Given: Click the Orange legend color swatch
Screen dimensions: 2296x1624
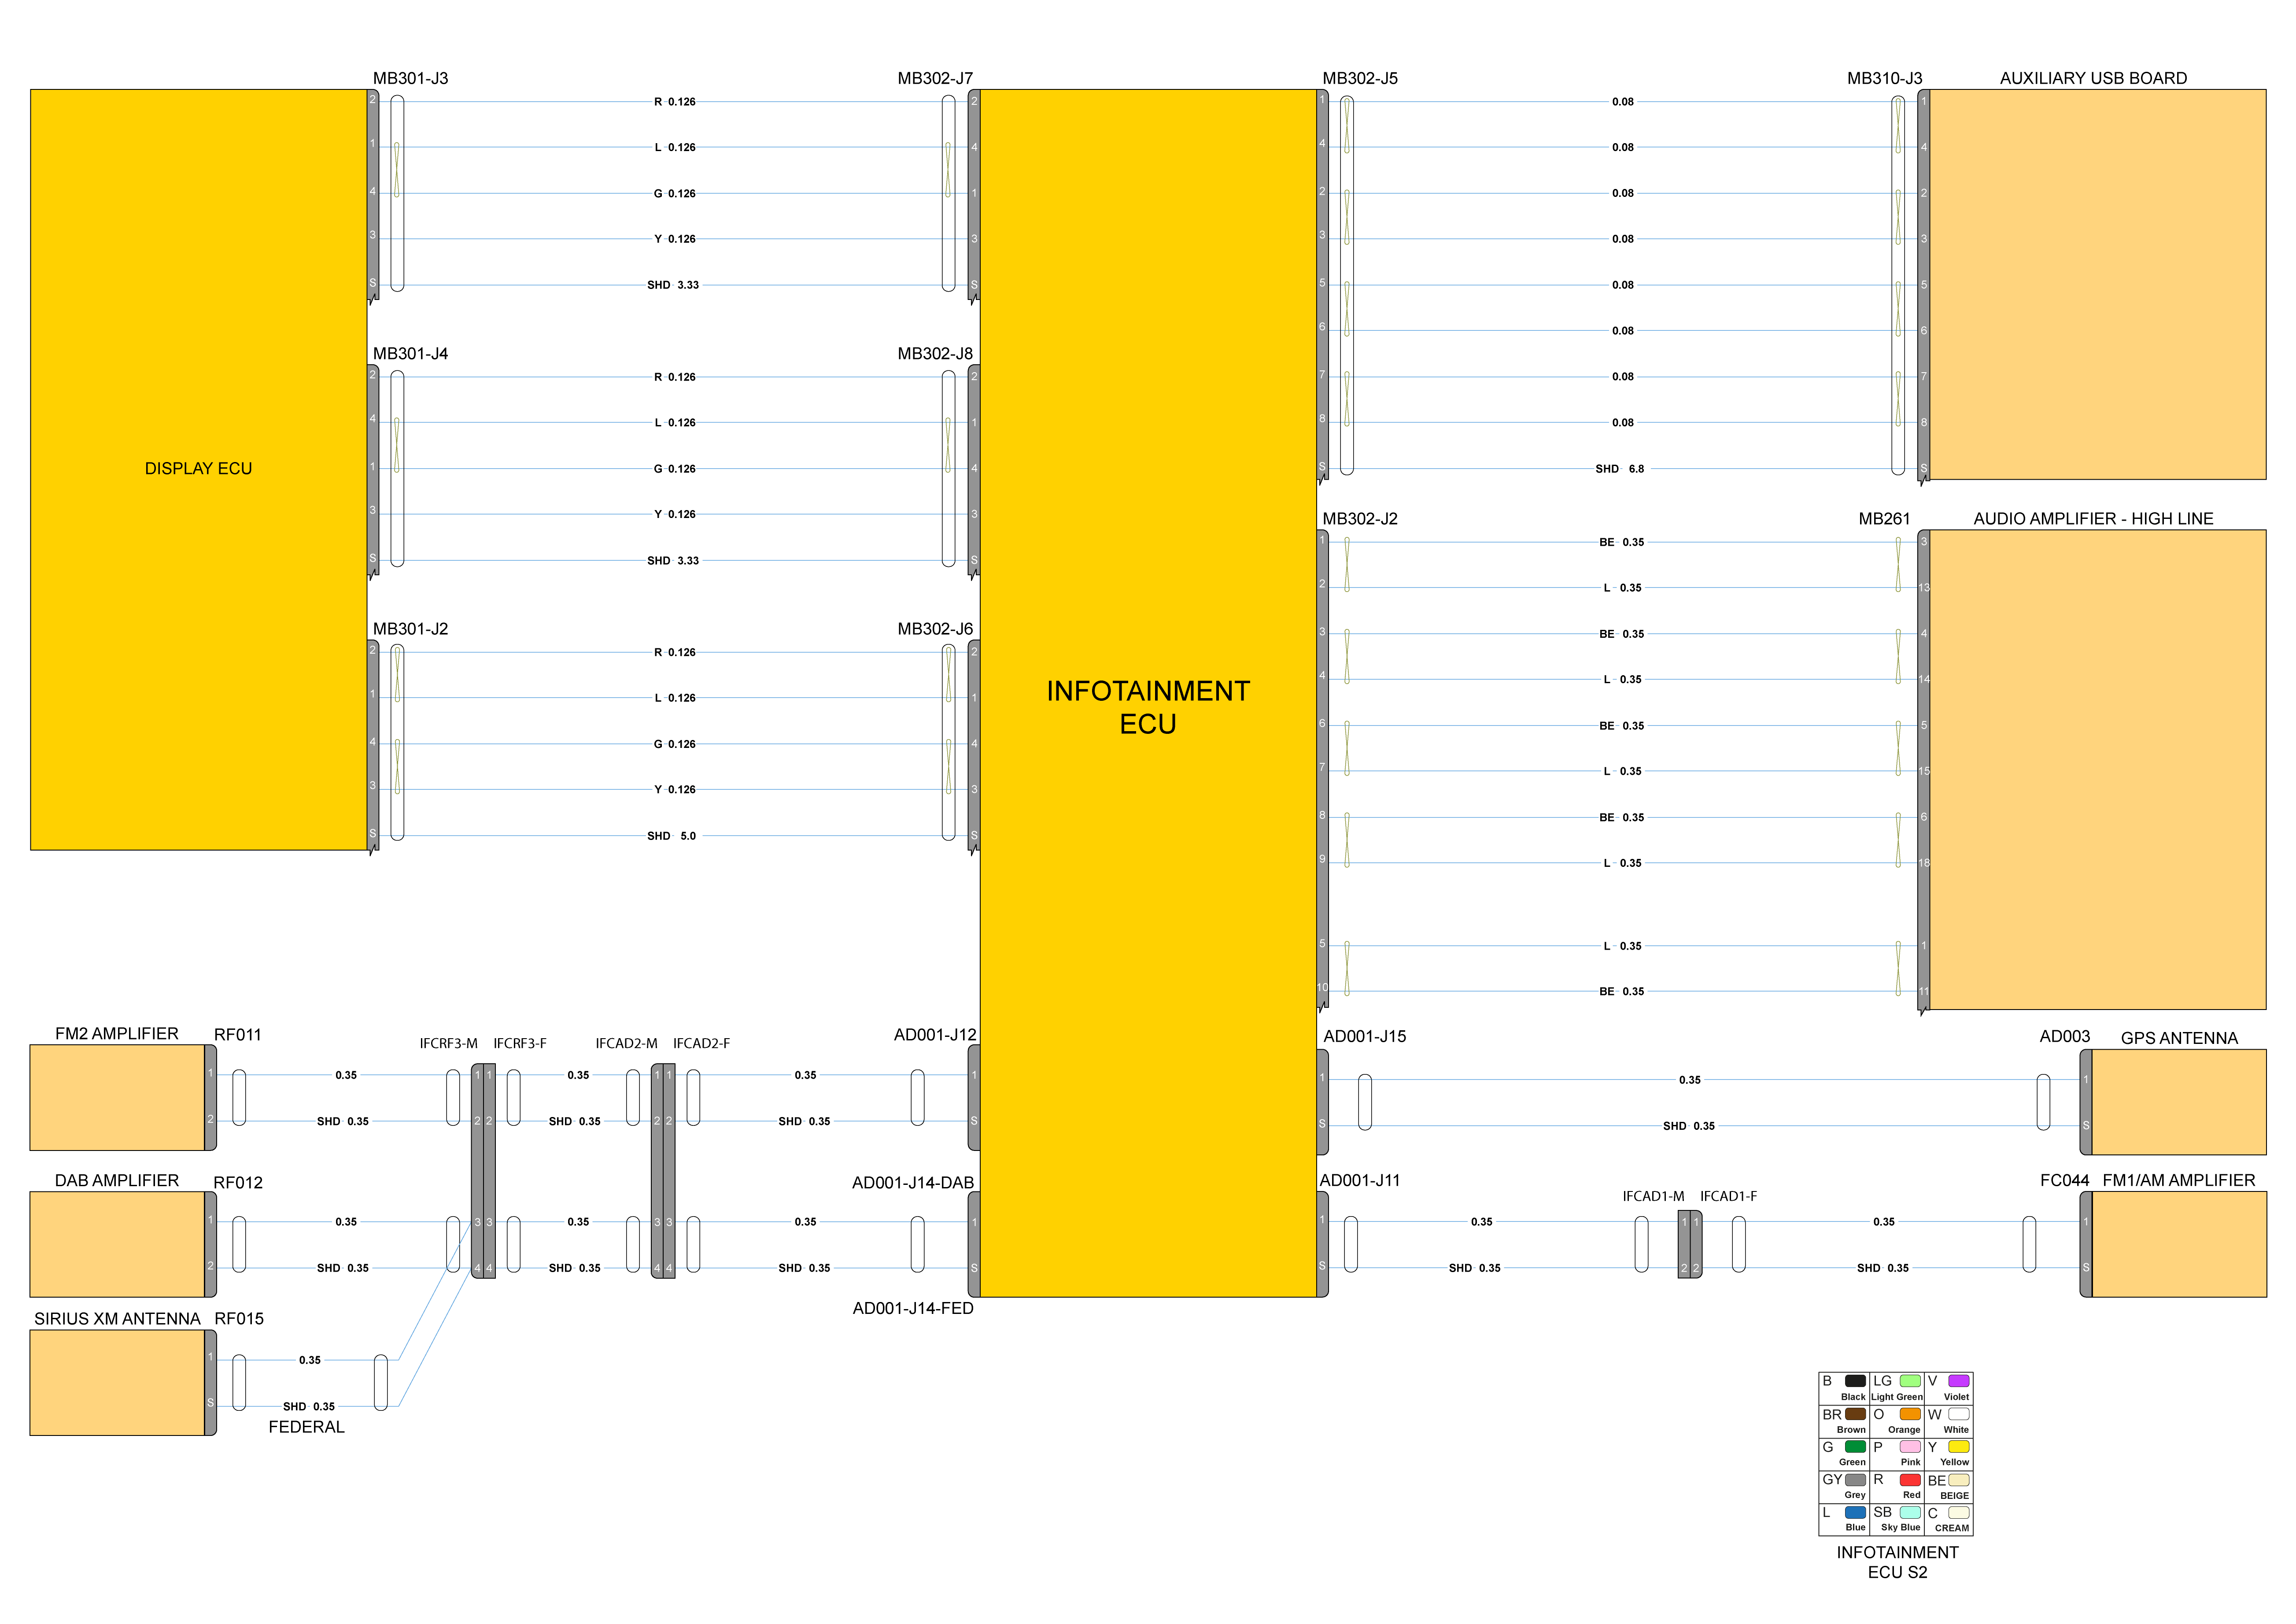Looking at the screenshot, I should tap(1909, 1414).
